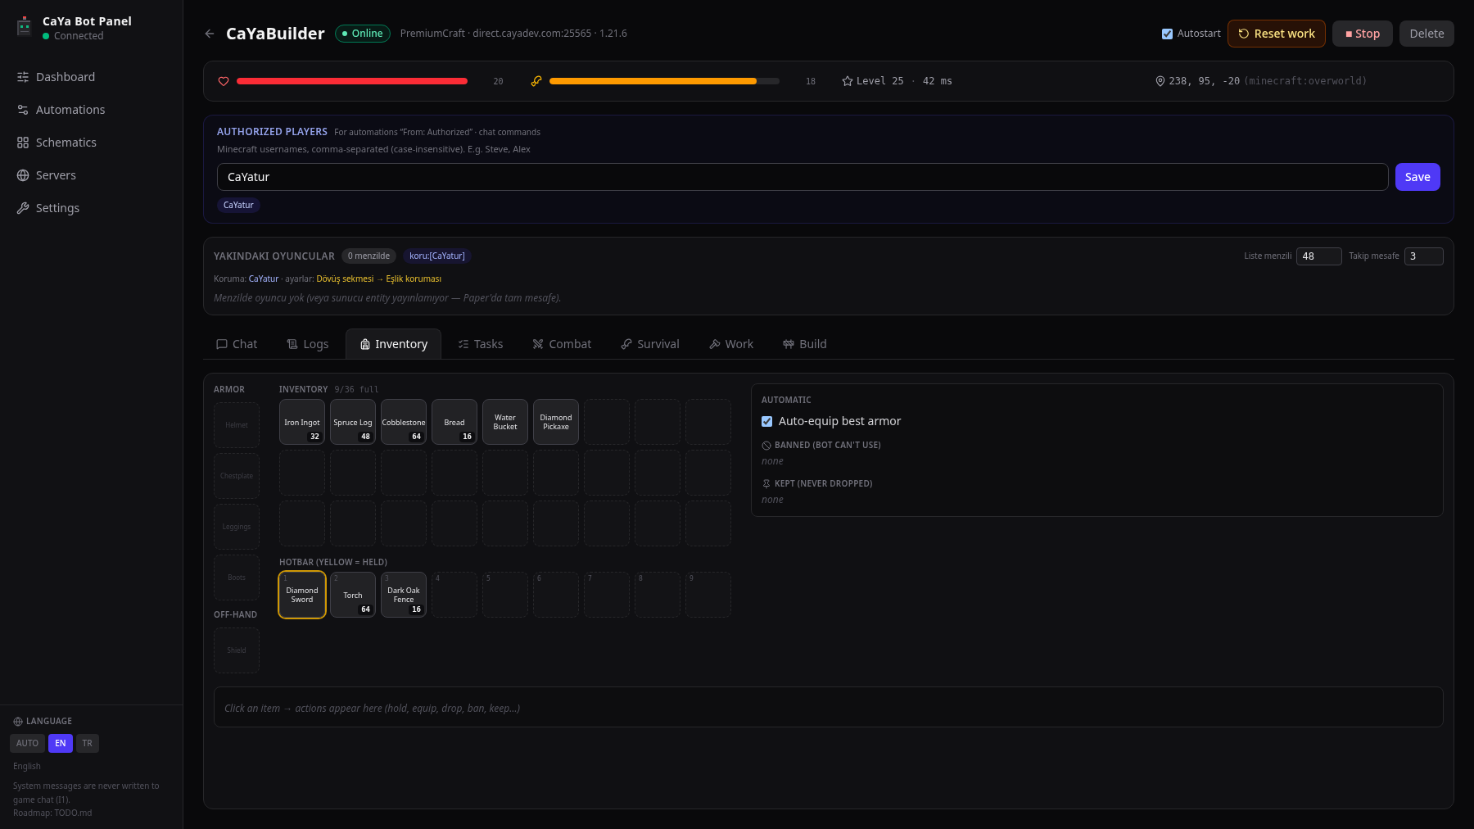Click the orange hunger bar

(664, 81)
